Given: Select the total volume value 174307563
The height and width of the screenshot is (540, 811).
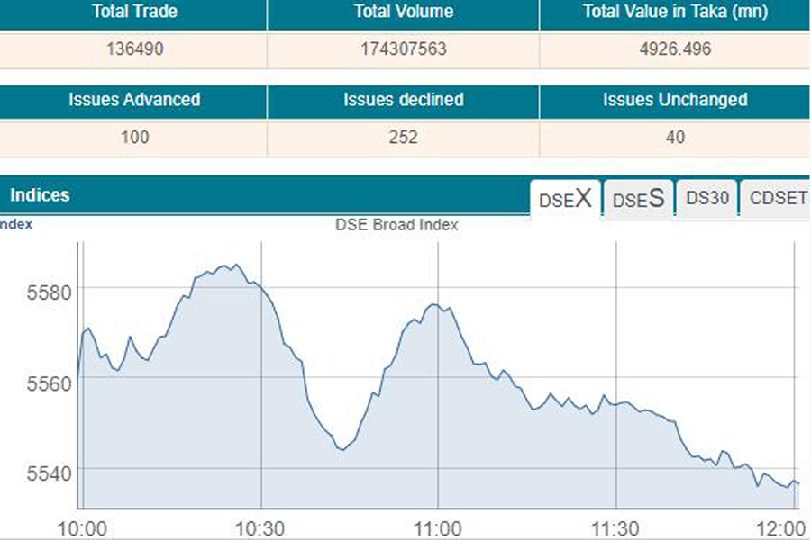Looking at the screenshot, I should pos(403,49).
